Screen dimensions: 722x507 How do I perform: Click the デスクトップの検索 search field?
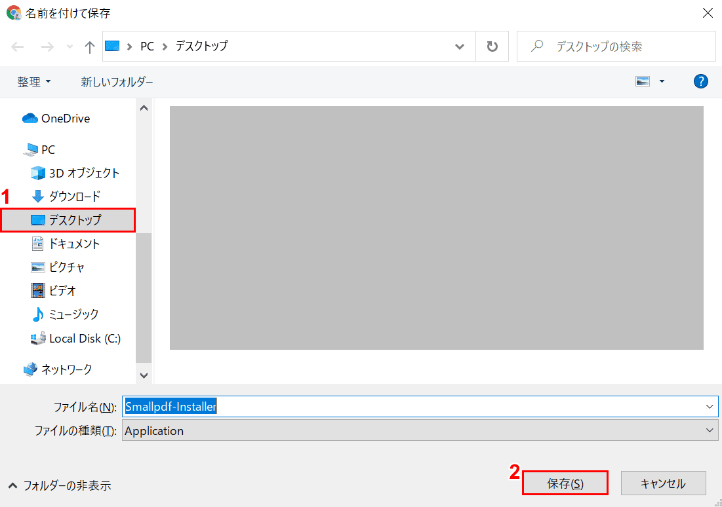(616, 47)
